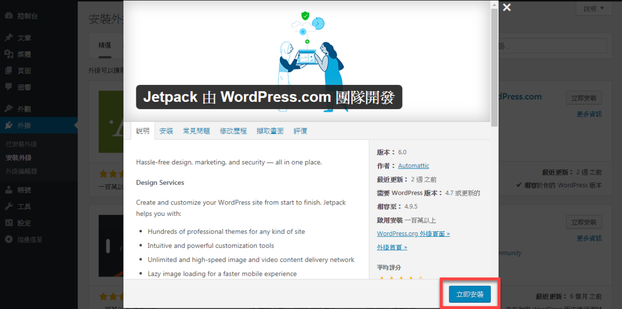Click the Jetpack banner image
622x309 pixels.
coord(307,61)
